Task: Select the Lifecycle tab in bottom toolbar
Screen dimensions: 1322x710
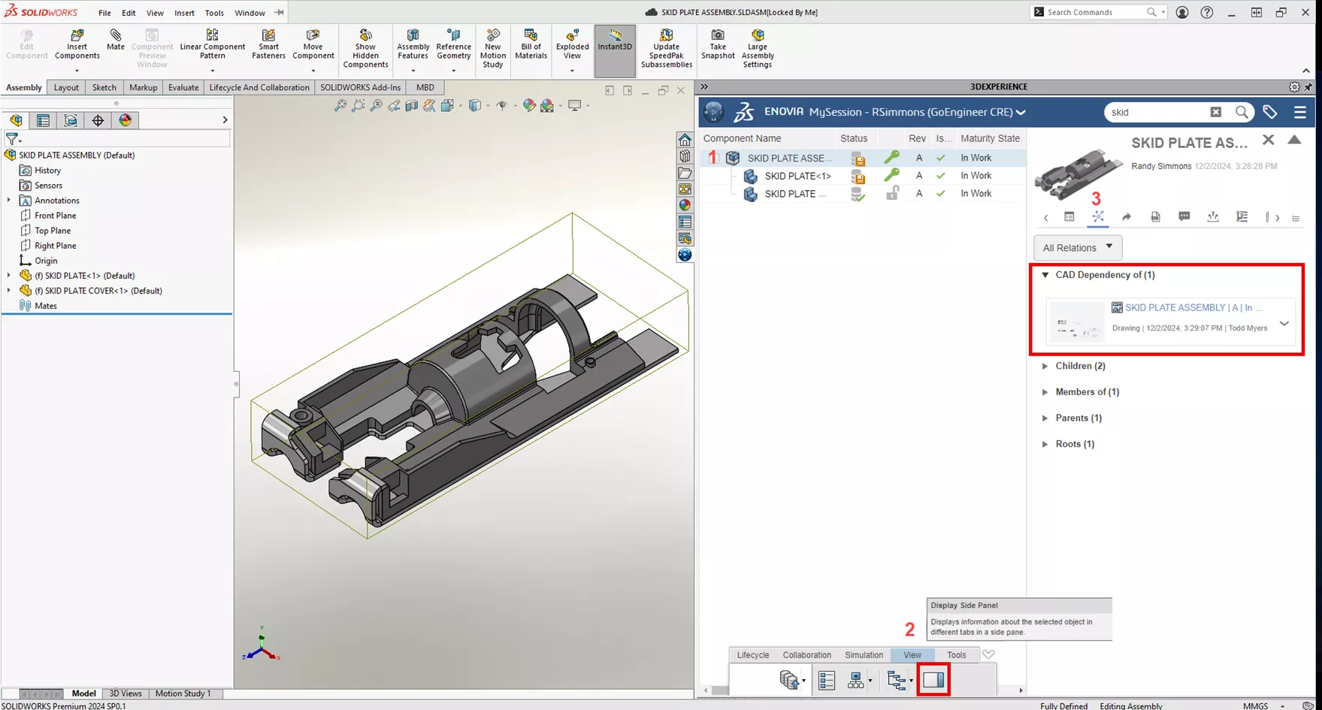Action: pyautogui.click(x=753, y=655)
